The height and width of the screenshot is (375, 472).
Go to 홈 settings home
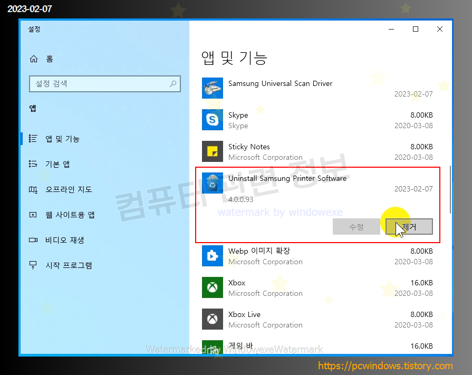(x=50, y=59)
